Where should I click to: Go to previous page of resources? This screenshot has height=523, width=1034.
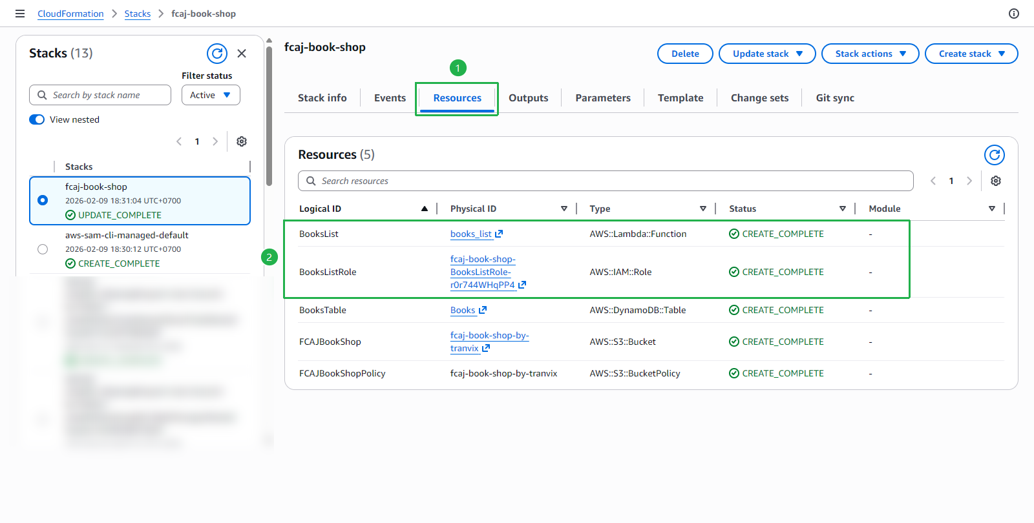tap(933, 181)
